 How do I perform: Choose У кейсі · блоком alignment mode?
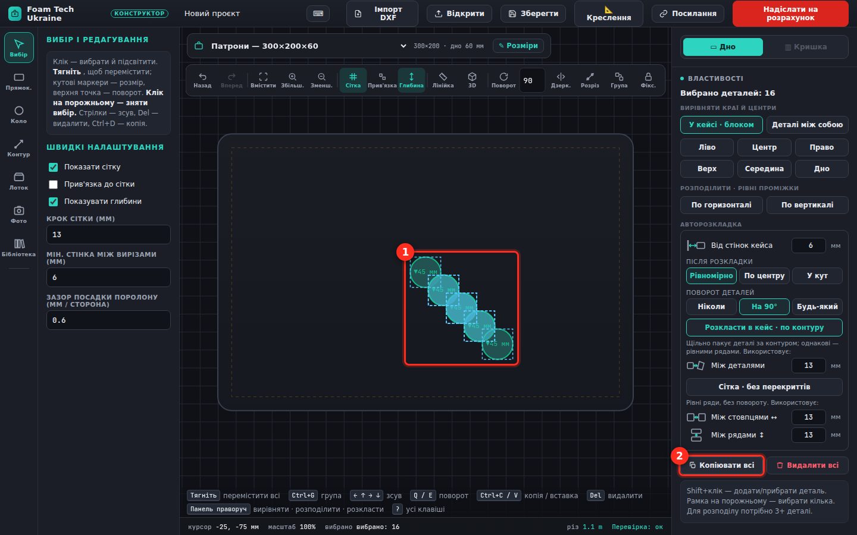tap(721, 125)
